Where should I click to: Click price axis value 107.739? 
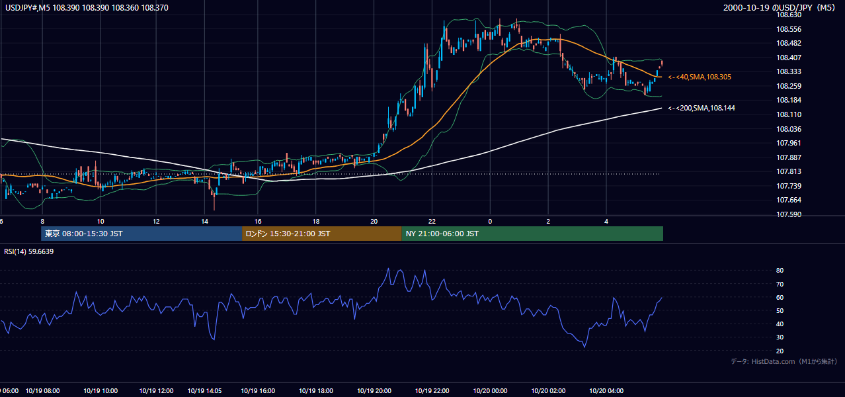[789, 186]
